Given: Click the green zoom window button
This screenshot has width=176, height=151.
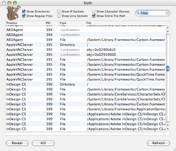Looking at the screenshot, I should (15, 3).
